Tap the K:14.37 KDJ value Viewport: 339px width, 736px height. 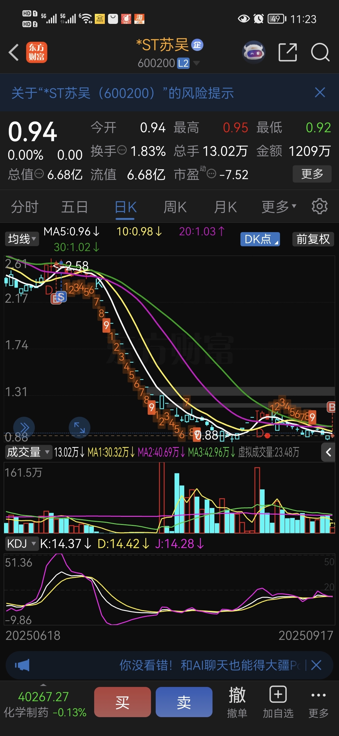(66, 544)
